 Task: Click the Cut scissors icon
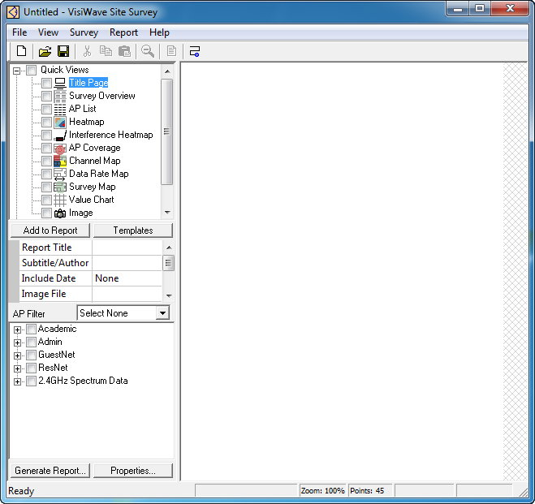(87, 51)
